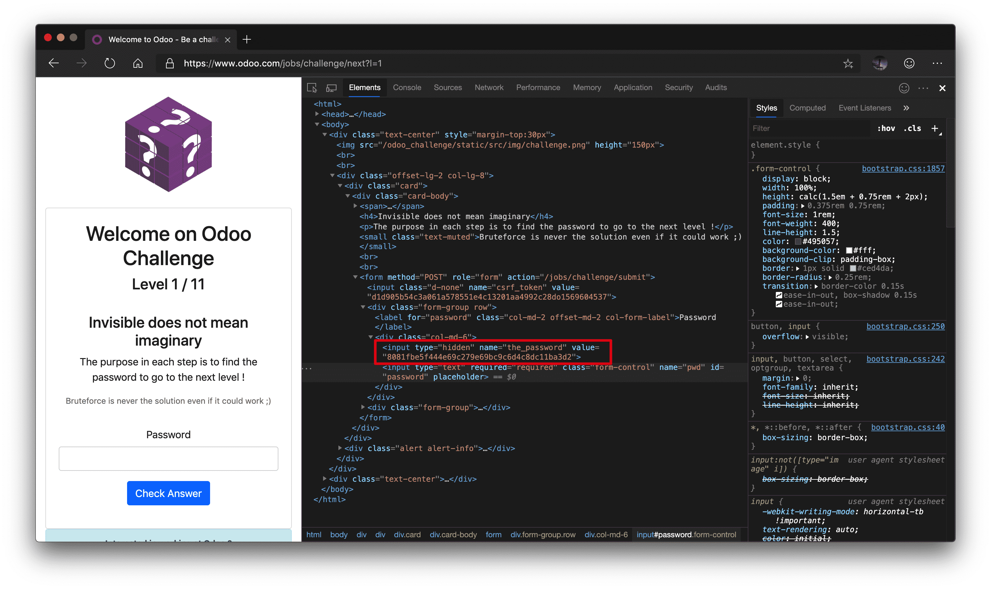
Task: Open the Security tab
Action: pos(679,88)
